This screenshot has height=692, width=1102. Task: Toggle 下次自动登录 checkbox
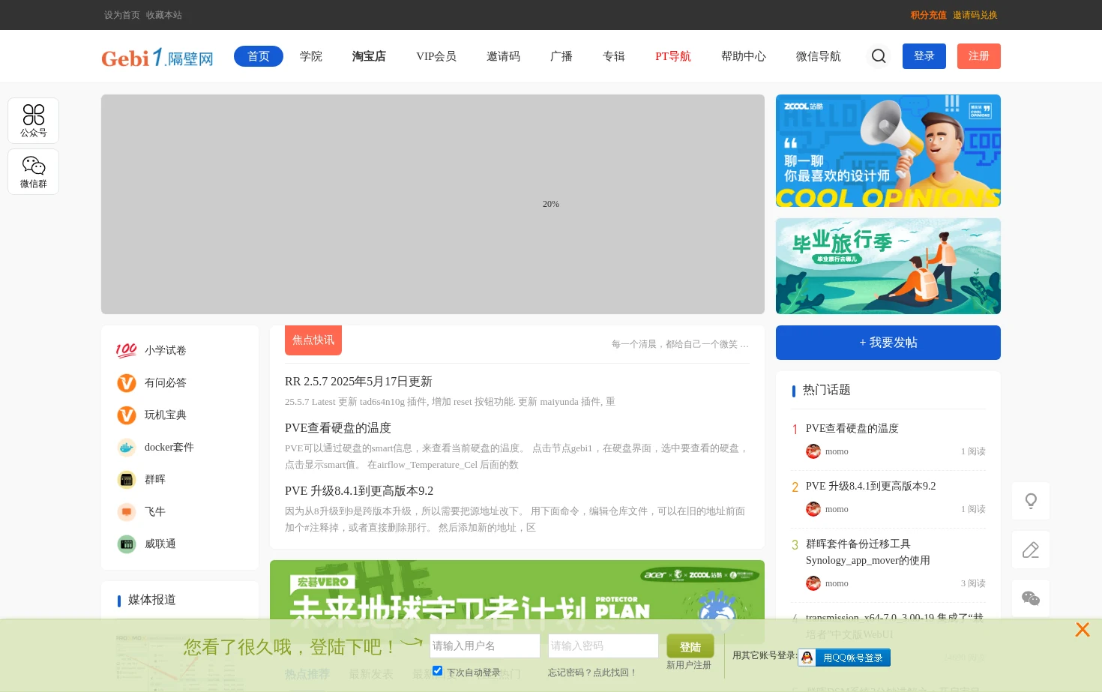437,671
